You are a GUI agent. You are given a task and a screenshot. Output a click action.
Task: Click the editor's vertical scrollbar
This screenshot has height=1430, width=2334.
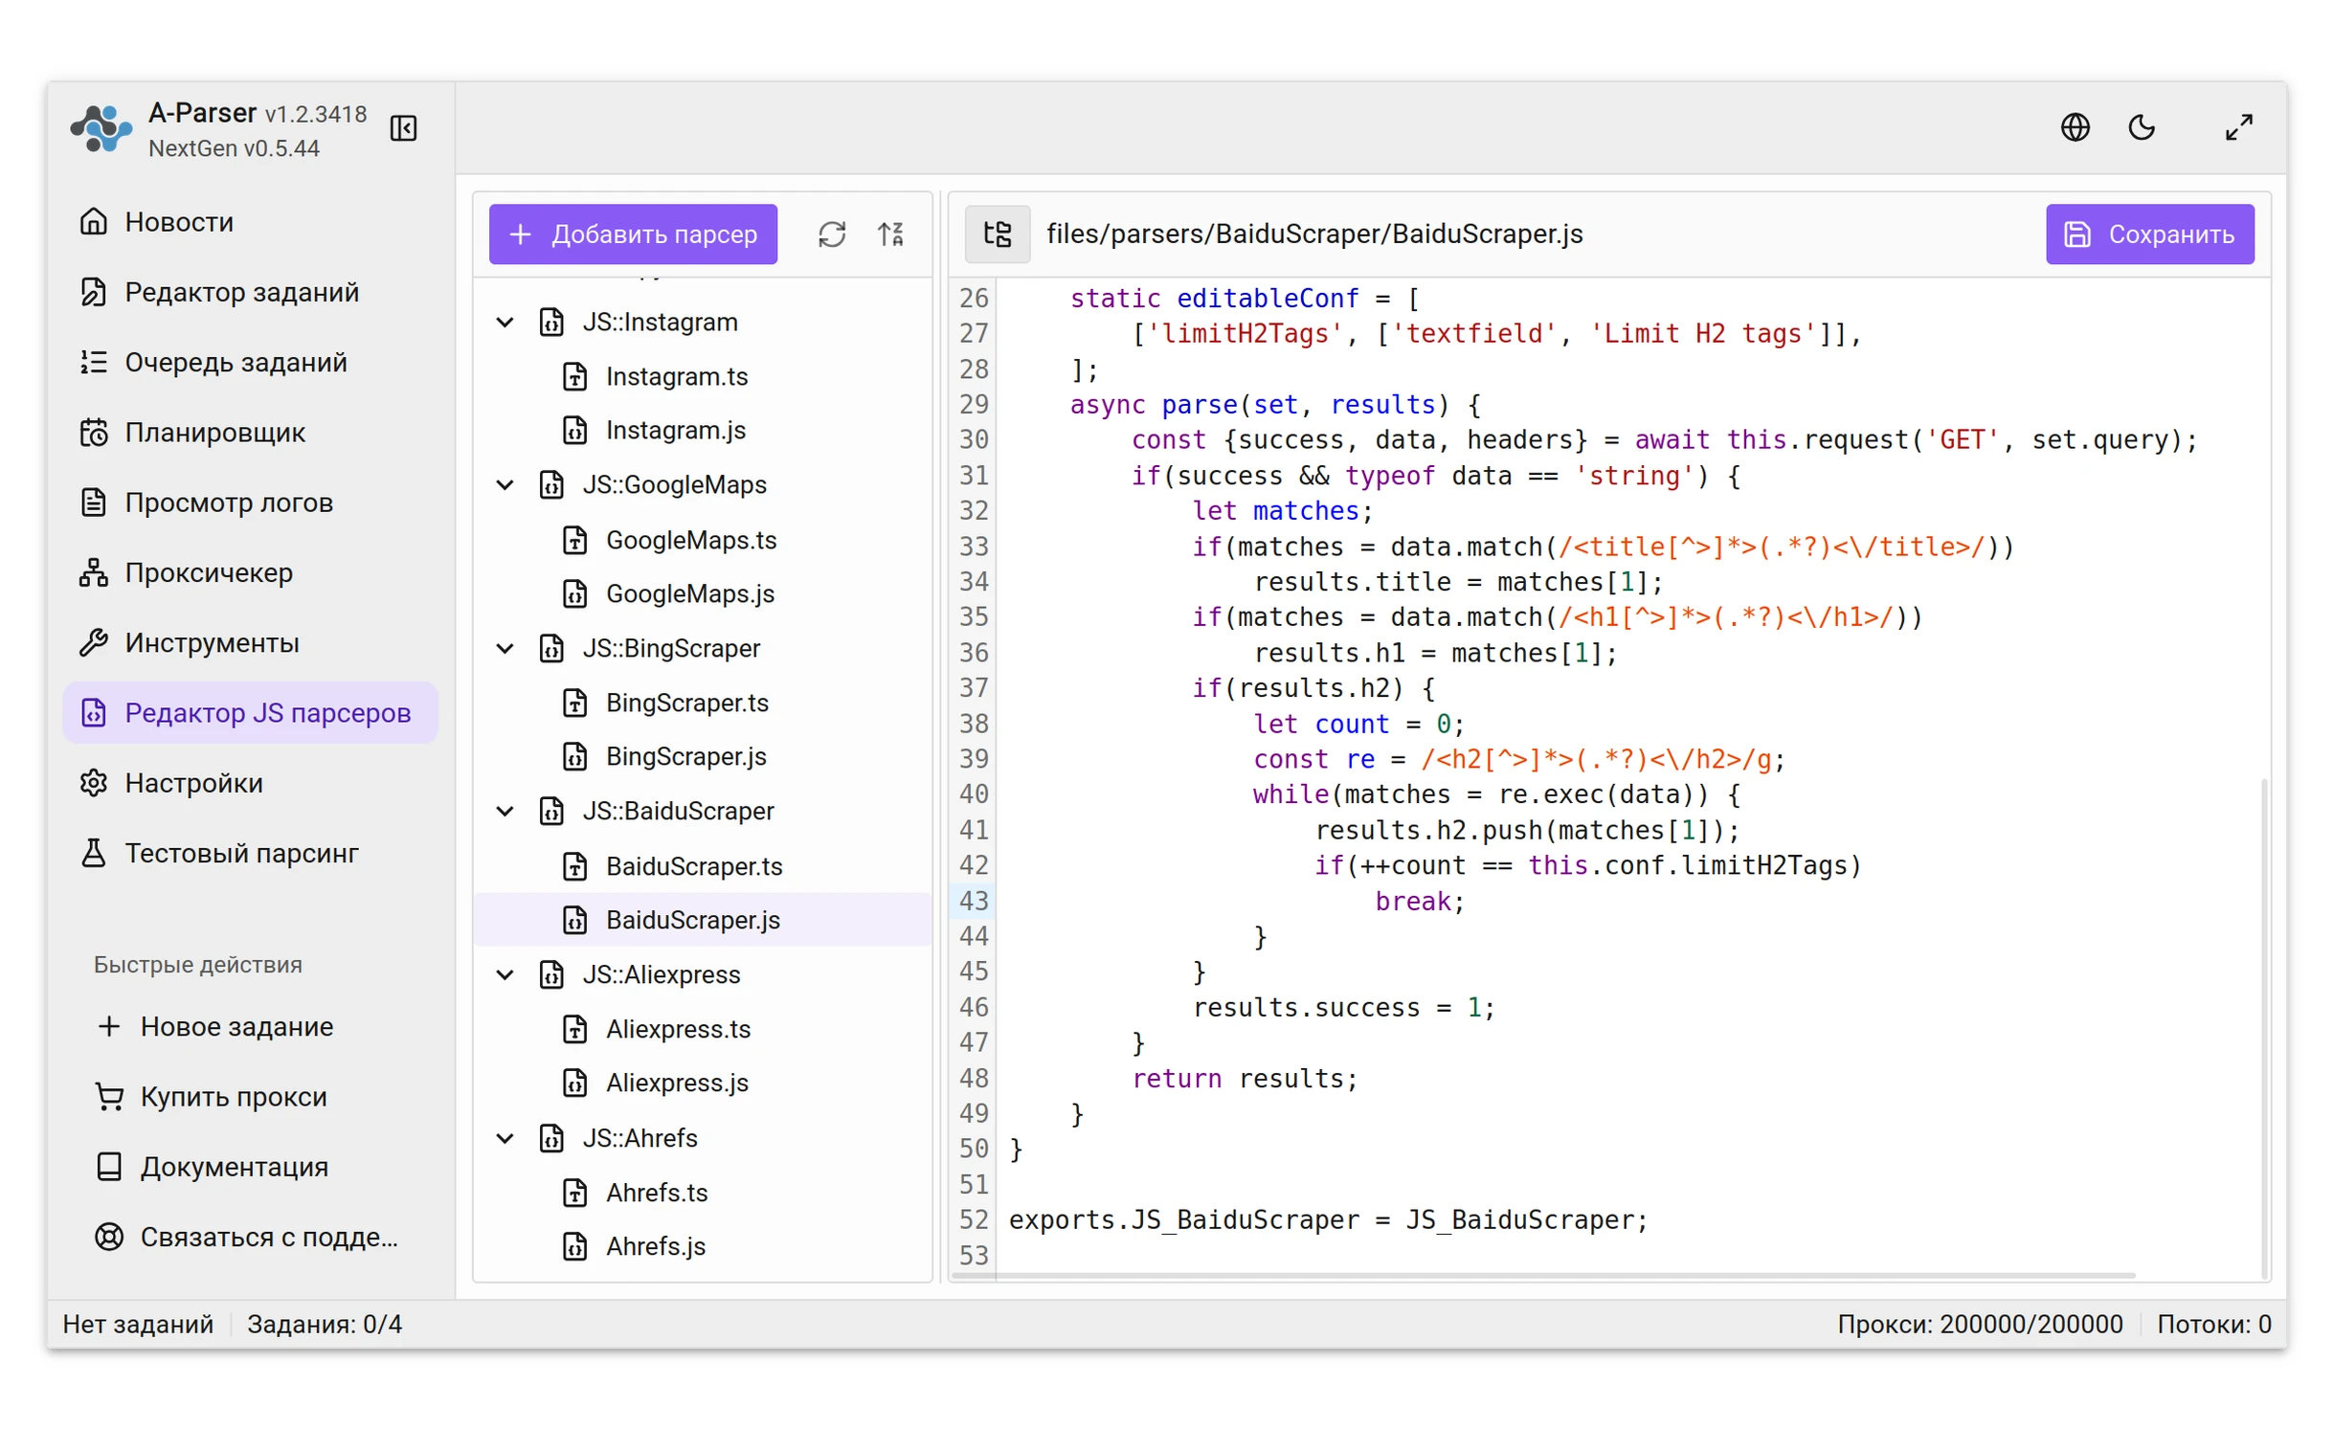[x=2262, y=1026]
